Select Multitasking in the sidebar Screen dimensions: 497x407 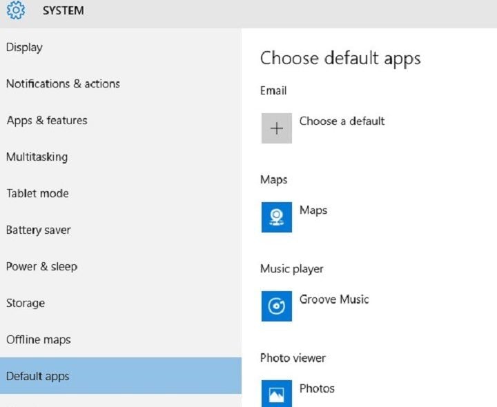pos(37,157)
